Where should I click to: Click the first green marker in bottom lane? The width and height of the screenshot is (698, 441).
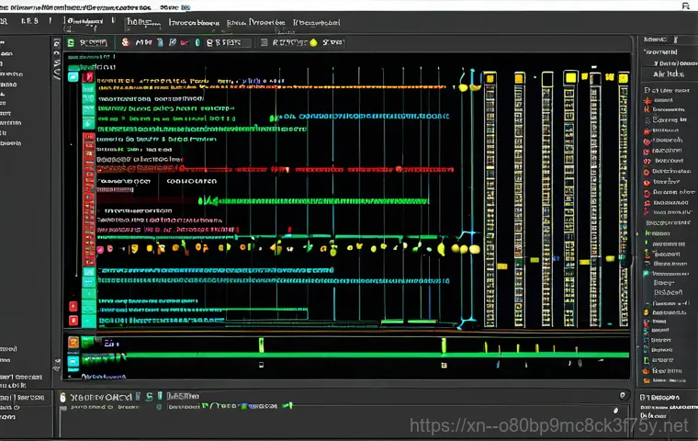tap(262, 345)
